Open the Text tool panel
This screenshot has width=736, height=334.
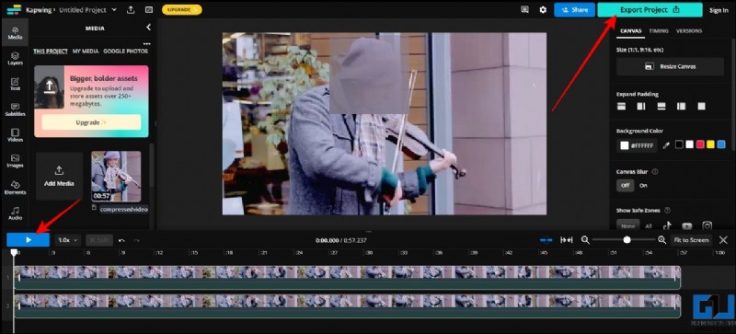click(15, 84)
